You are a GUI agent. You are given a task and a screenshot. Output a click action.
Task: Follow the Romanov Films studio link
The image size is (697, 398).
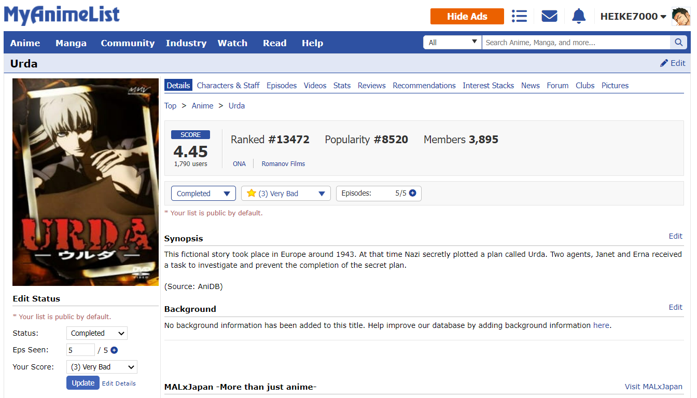283,164
